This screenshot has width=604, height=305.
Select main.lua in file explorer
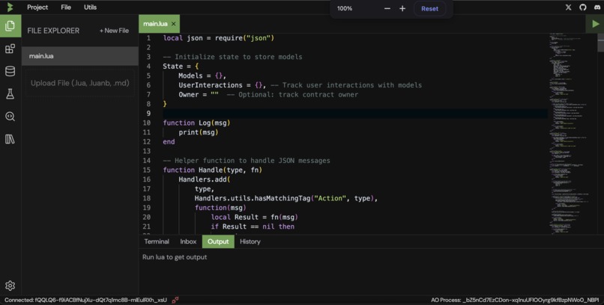[79, 56]
